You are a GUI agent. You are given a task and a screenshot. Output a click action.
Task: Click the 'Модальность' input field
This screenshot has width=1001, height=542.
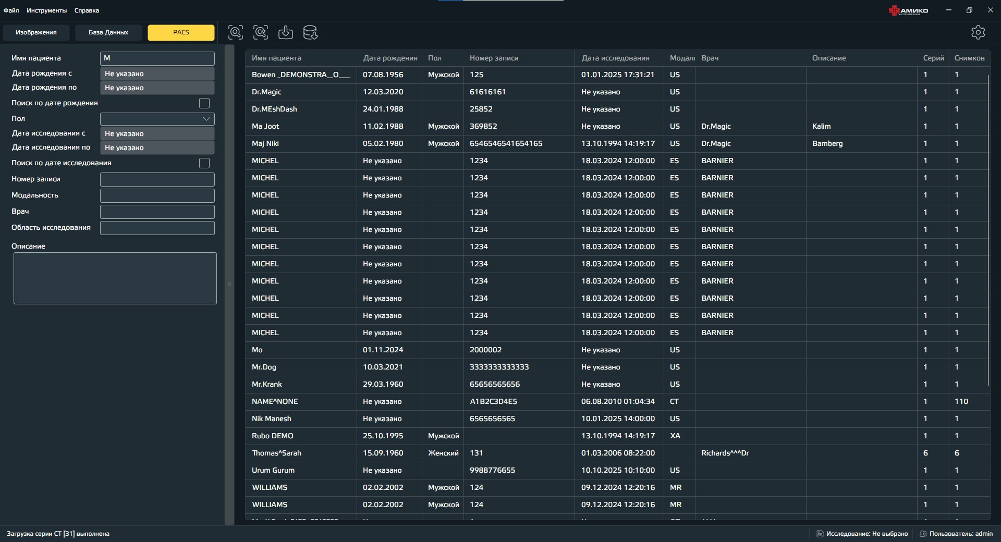click(x=157, y=195)
